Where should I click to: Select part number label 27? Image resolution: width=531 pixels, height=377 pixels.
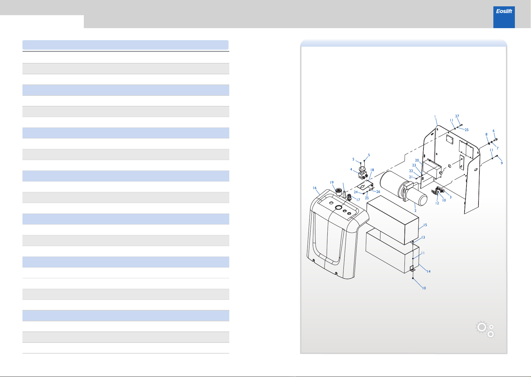pos(457,116)
